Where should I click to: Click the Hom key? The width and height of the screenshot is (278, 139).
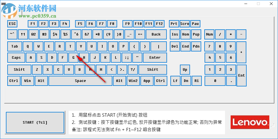pos(186,34)
